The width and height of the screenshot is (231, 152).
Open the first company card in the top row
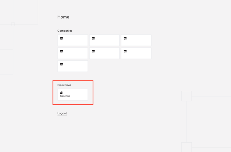pyautogui.click(x=72, y=40)
